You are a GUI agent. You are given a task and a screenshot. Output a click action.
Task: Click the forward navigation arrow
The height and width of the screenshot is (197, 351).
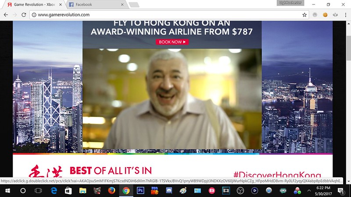pos(15,15)
